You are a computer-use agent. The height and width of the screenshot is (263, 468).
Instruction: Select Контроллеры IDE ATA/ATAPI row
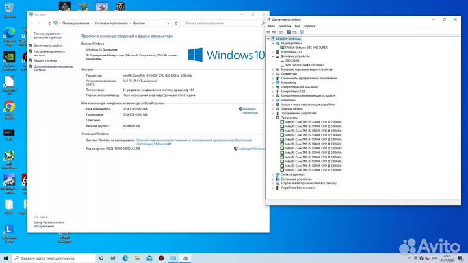tap(299, 87)
